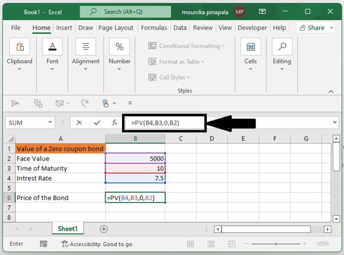Open the Format as Table menu
Image resolution: width=344 pixels, height=255 pixels.
pos(176,62)
